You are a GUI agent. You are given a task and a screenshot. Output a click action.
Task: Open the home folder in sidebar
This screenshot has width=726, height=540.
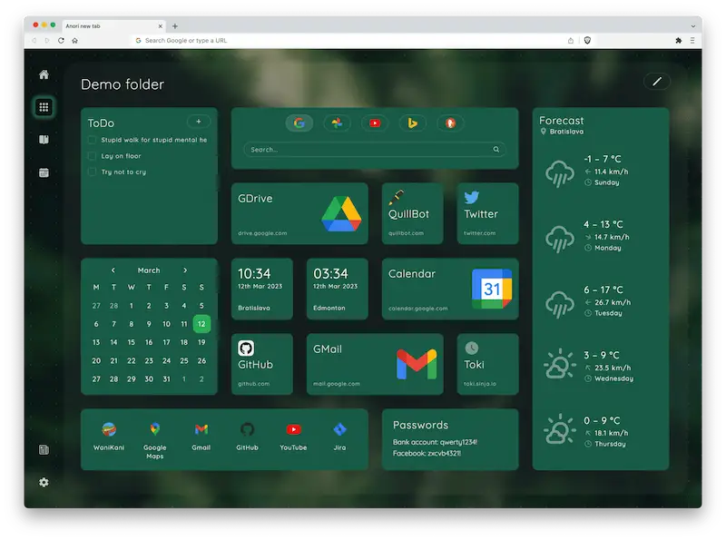pyautogui.click(x=44, y=74)
